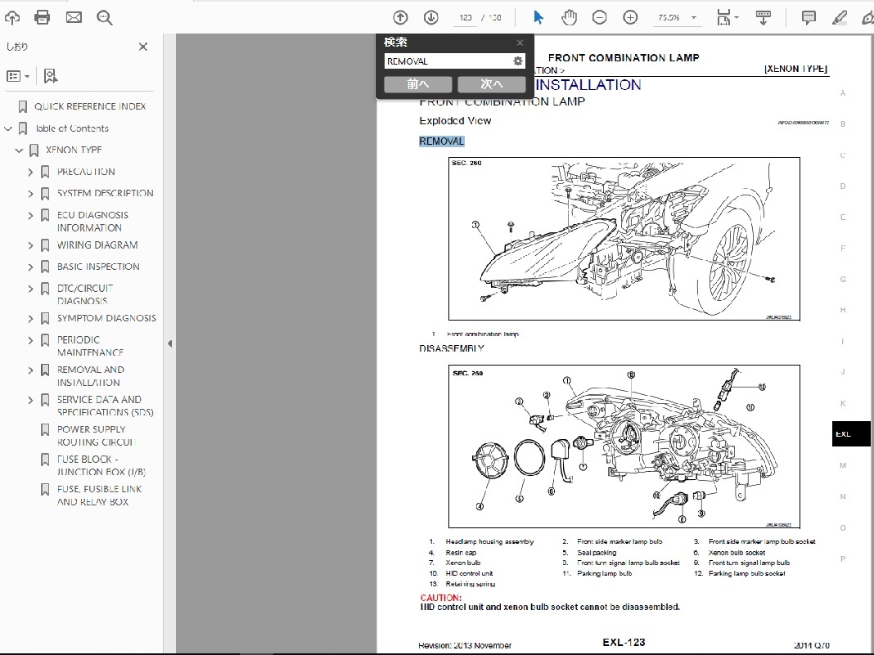Click the 次へ next search button
This screenshot has width=874, height=655.
click(492, 83)
